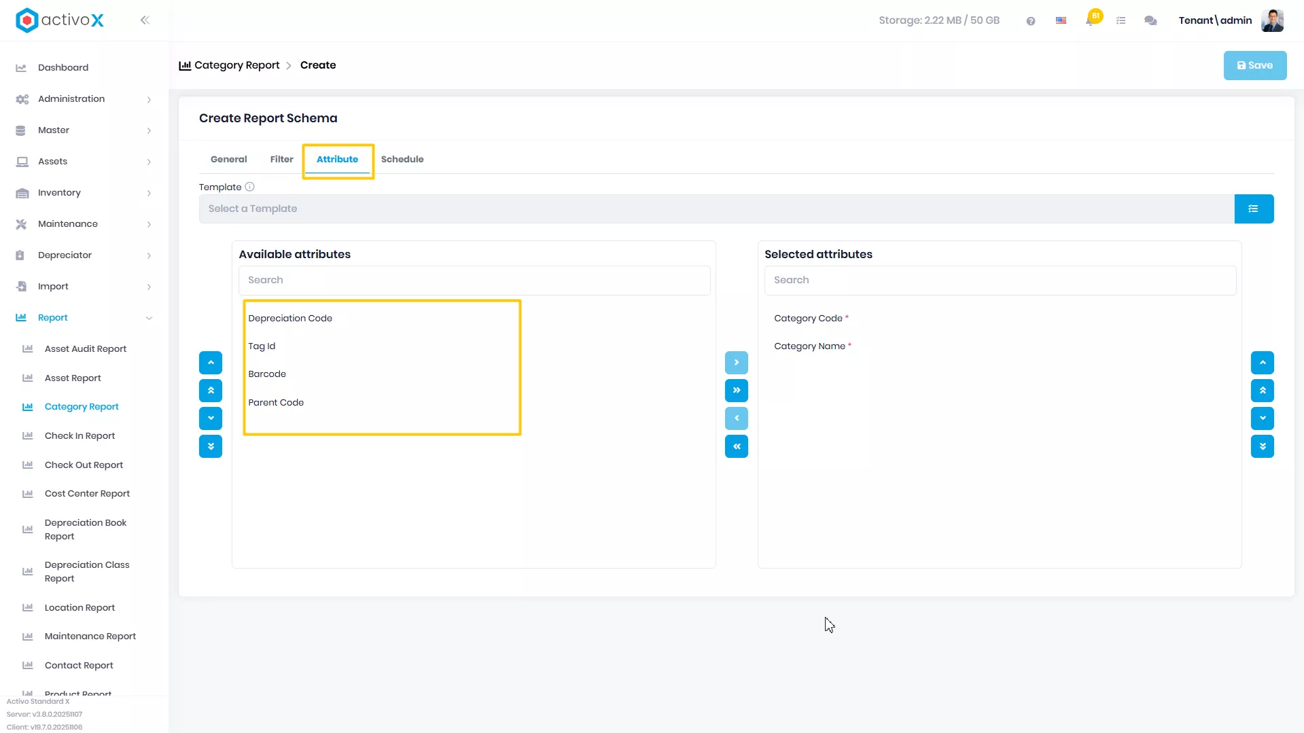The height and width of the screenshot is (733, 1304).
Task: Open Asset Audit Report
Action: coord(86,349)
